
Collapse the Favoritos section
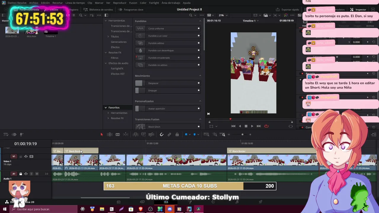point(106,108)
